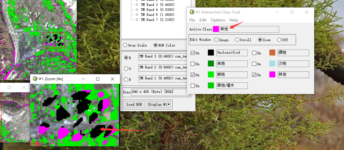
Task: Set Edit Window to Scroll
Action: [237, 40]
